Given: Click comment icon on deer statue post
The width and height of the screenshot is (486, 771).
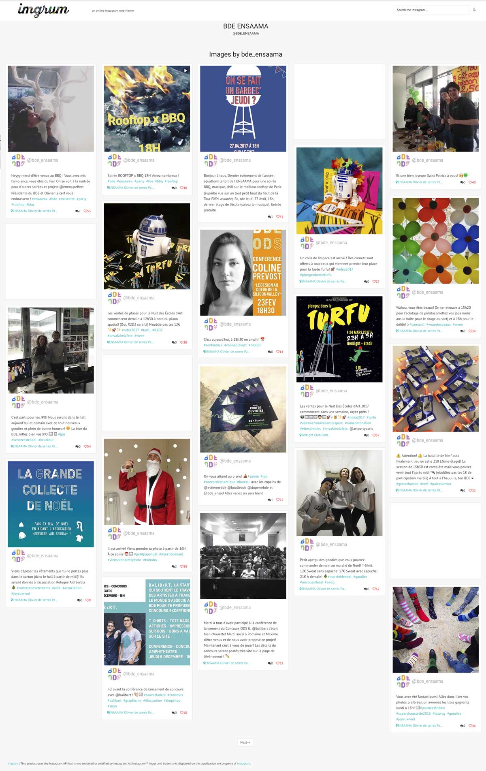Looking at the screenshot, I should point(77,211).
